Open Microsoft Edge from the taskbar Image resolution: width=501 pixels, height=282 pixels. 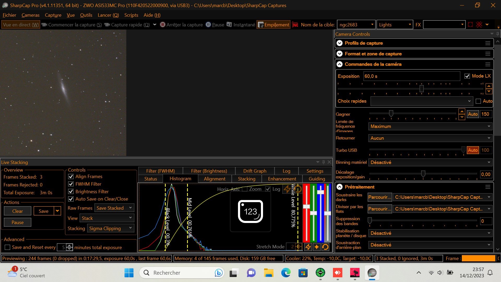[286, 273]
